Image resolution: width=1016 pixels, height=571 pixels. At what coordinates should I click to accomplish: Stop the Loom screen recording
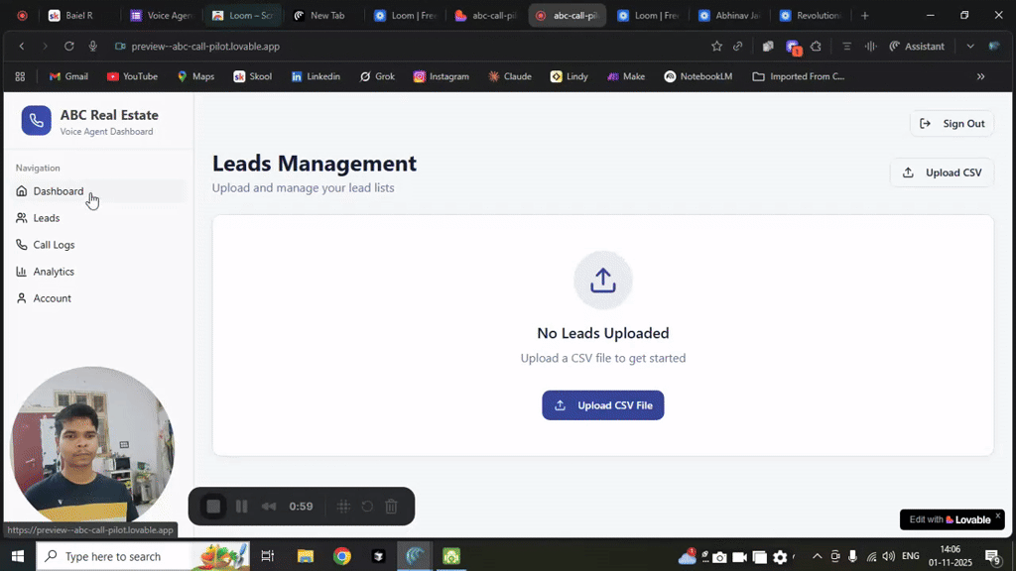[x=213, y=507]
